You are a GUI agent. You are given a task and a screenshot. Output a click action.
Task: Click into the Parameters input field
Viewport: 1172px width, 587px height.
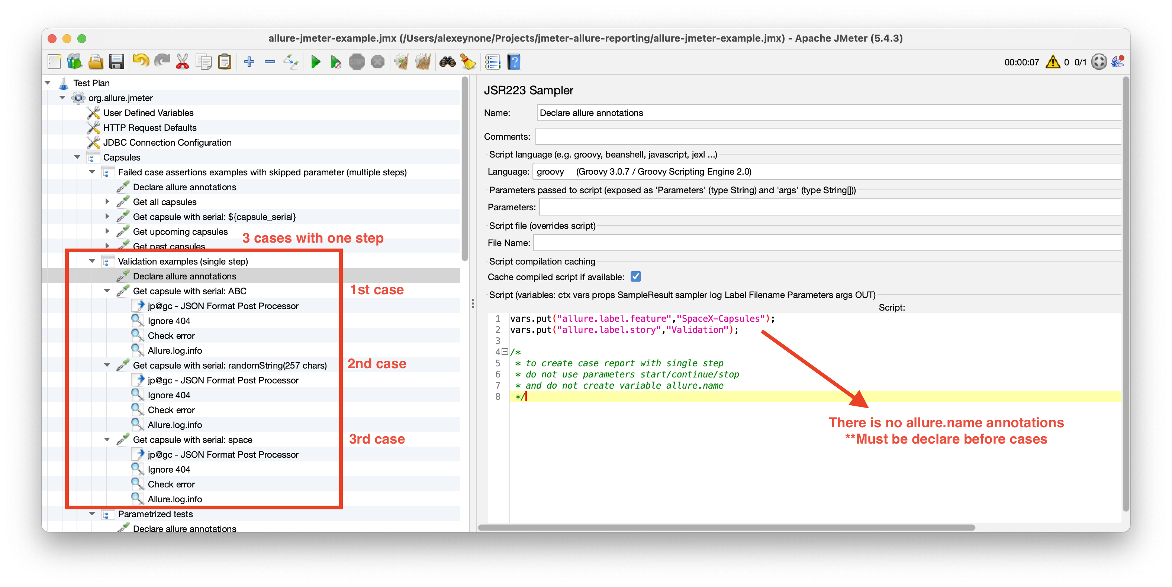click(x=819, y=207)
